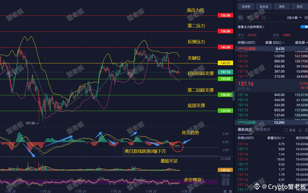Select the combined buy/sell order book view icon

(240, 18)
